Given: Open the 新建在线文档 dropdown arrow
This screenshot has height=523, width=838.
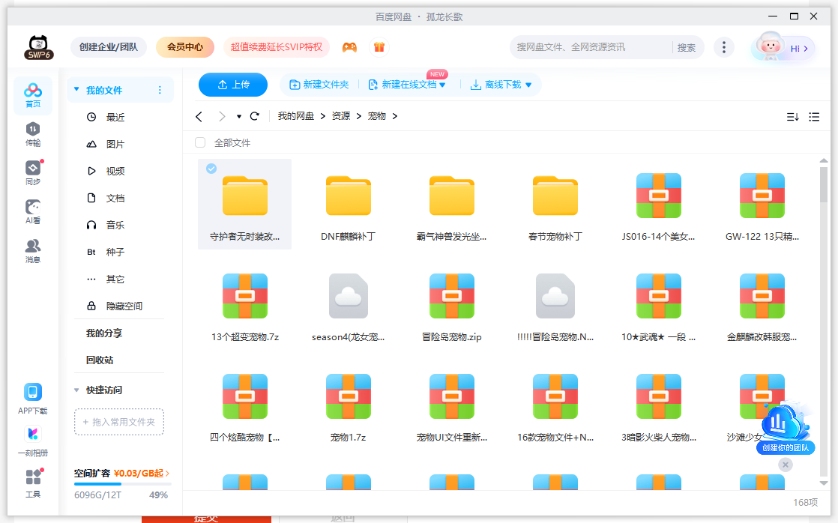Looking at the screenshot, I should coord(442,85).
